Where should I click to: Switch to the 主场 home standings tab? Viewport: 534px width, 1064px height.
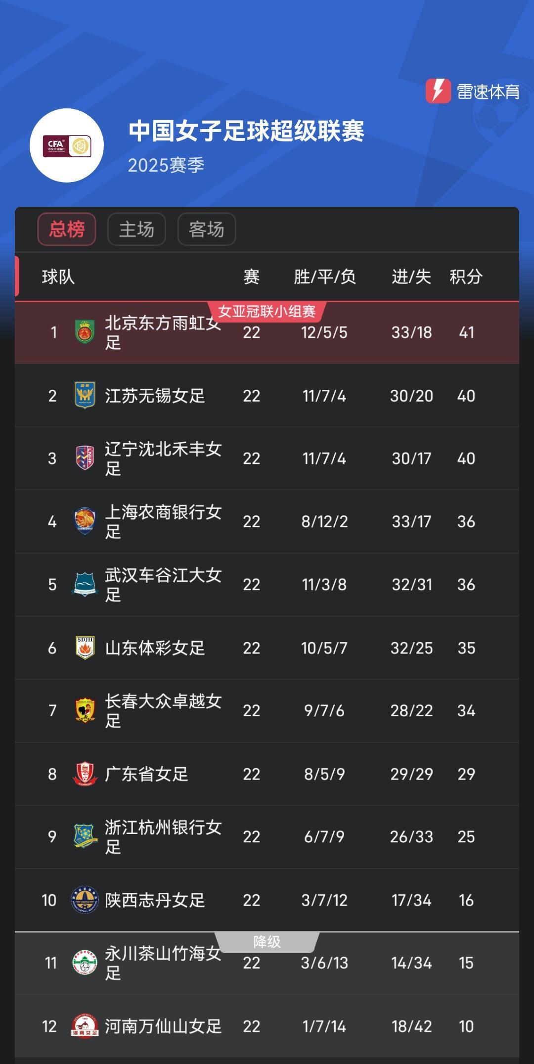click(x=136, y=229)
